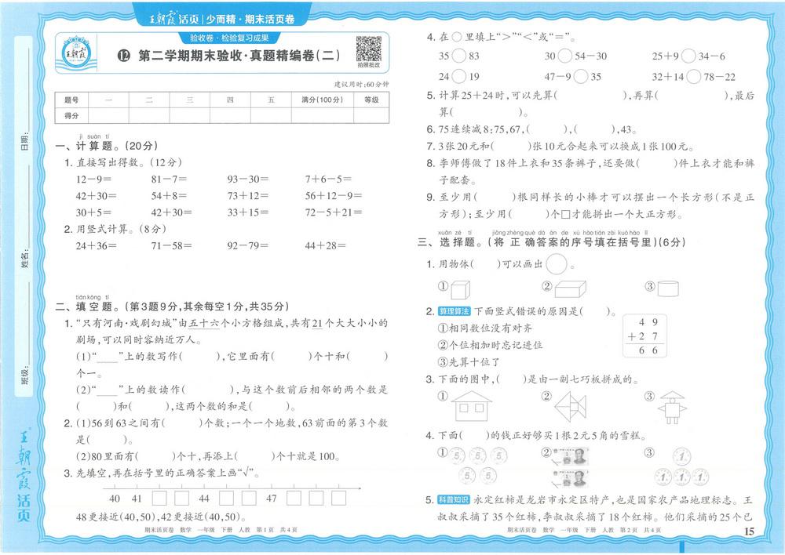Viewport: 785px width, 555px height.
Task: Click the top banner 少而精·期末活页卷
Action: [250, 19]
